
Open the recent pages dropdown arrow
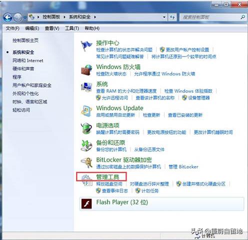pyautogui.click(x=25, y=17)
